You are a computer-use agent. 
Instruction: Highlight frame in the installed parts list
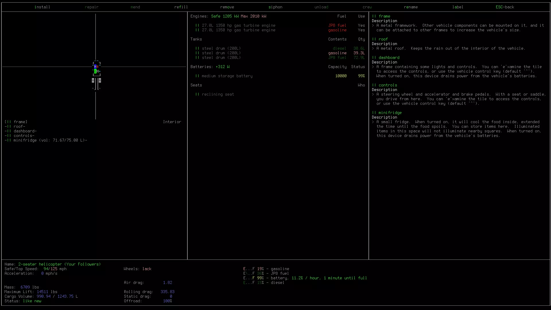pos(16,122)
